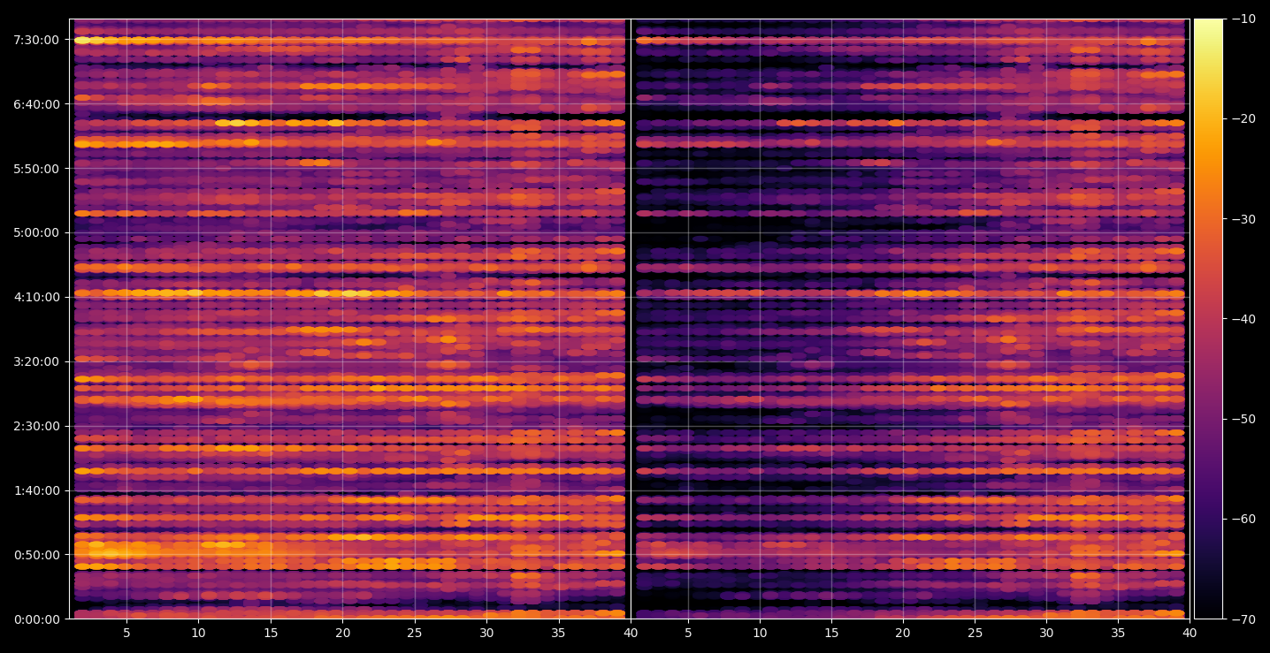Image resolution: width=1270 pixels, height=653 pixels.
Task: Click x-axis tick 35 under left heatmap
Action: pyautogui.click(x=559, y=633)
